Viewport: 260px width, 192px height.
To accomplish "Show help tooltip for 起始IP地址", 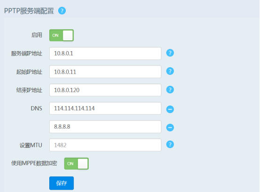I will pyautogui.click(x=170, y=71).
